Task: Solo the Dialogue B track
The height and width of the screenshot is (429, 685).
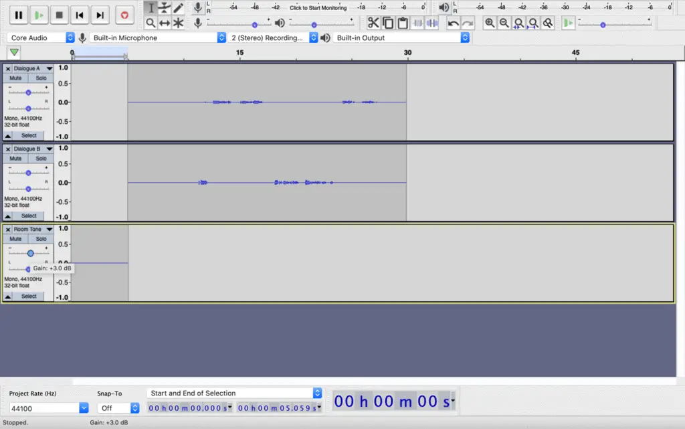Action: (41, 159)
